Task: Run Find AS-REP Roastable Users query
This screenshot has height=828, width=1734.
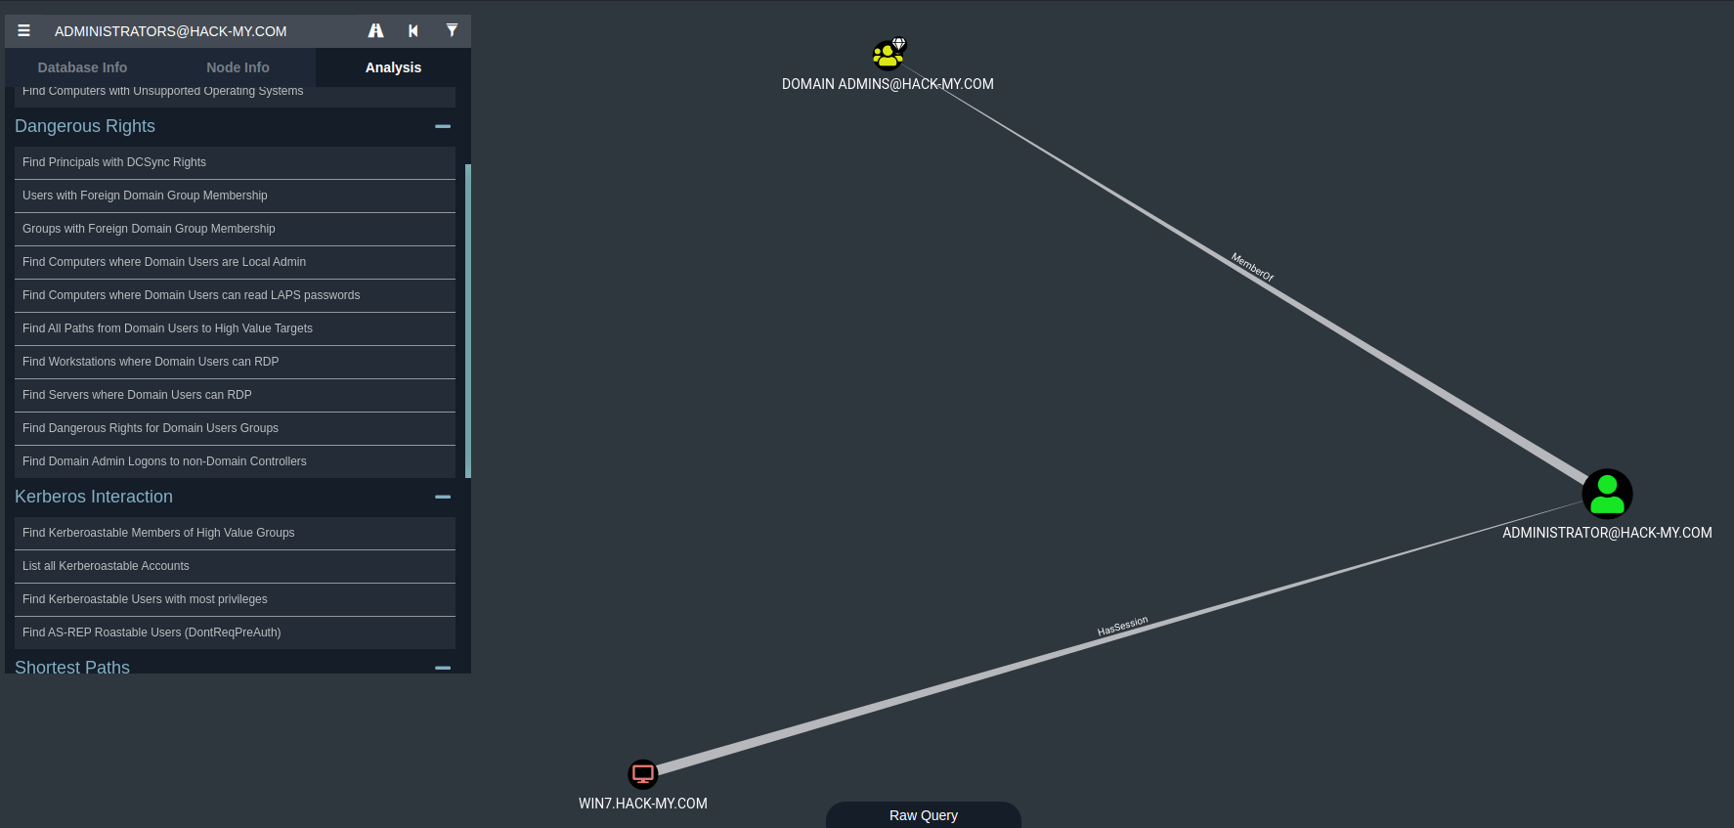Action: pos(235,632)
